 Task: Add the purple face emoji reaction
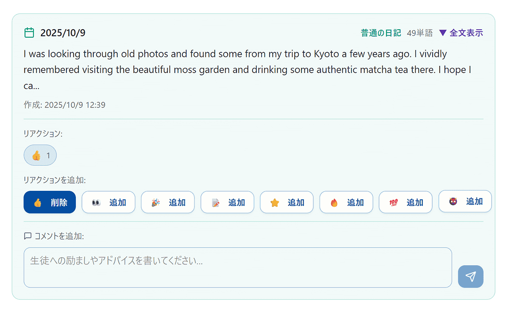tap(465, 201)
